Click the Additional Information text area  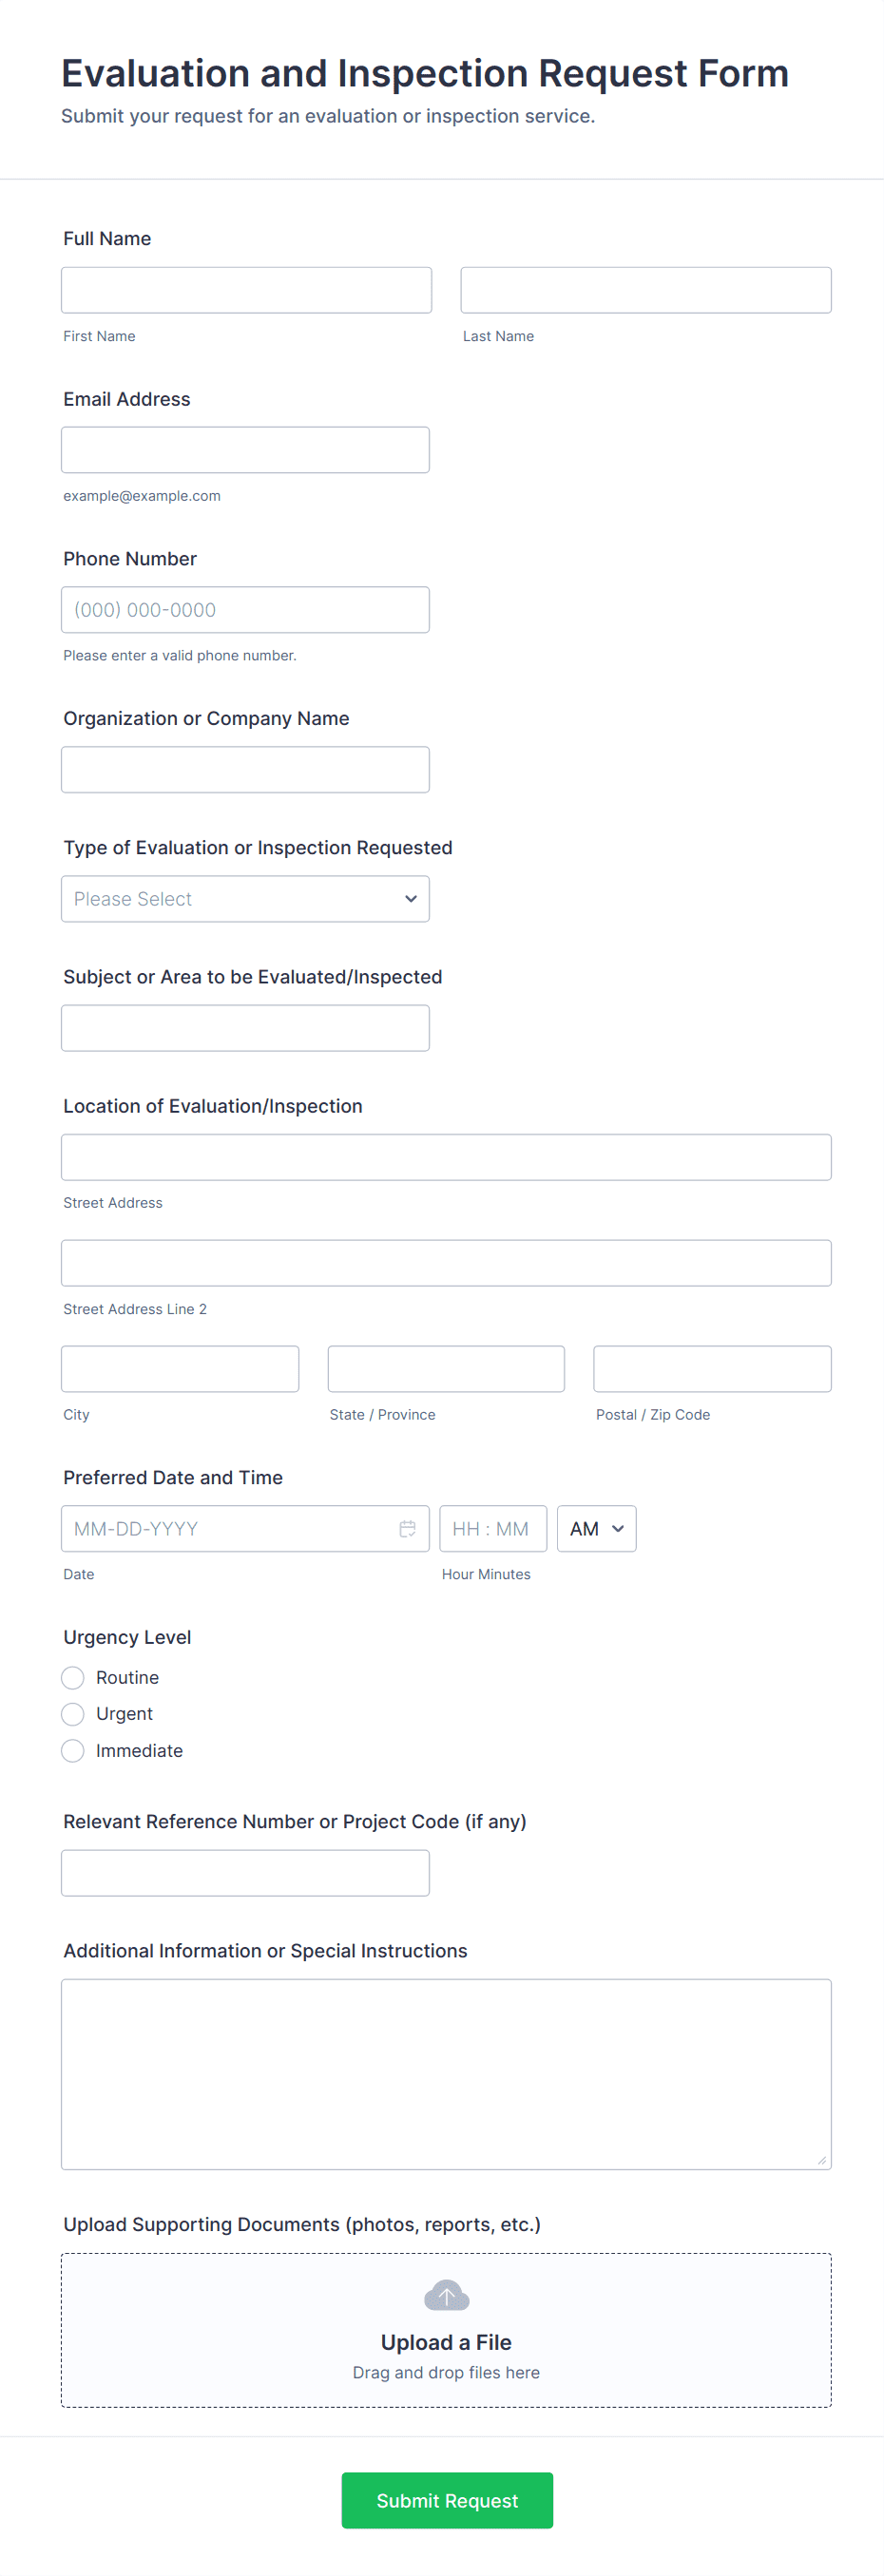point(446,2074)
